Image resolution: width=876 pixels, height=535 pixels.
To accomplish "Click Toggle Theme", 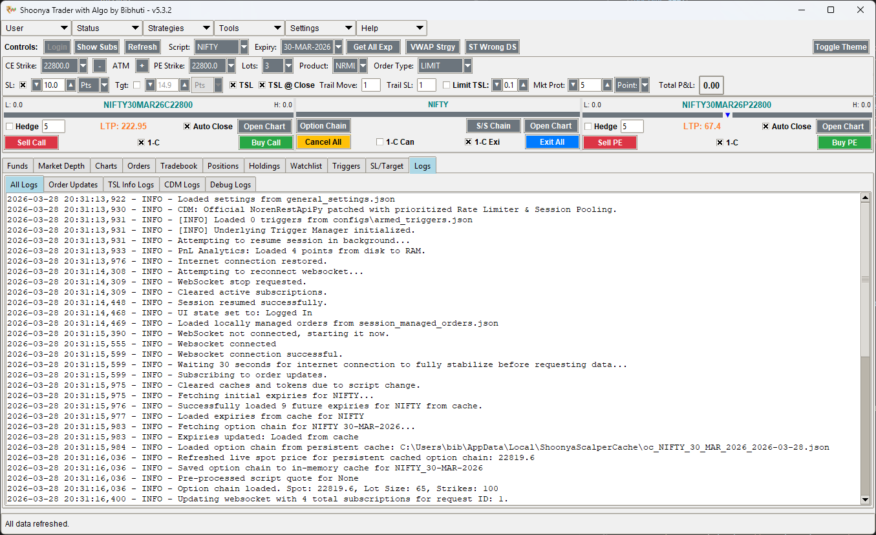I will coord(840,47).
